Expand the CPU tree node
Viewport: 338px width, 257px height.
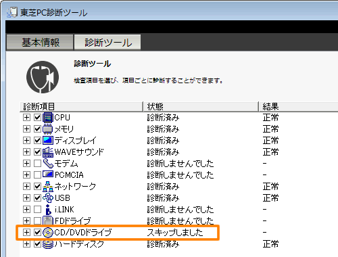click(x=26, y=118)
